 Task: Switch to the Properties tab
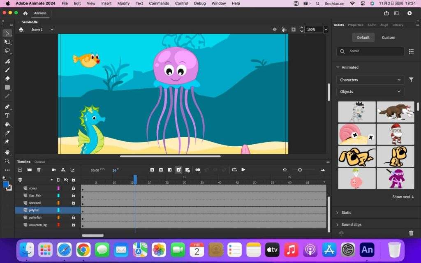click(355, 25)
